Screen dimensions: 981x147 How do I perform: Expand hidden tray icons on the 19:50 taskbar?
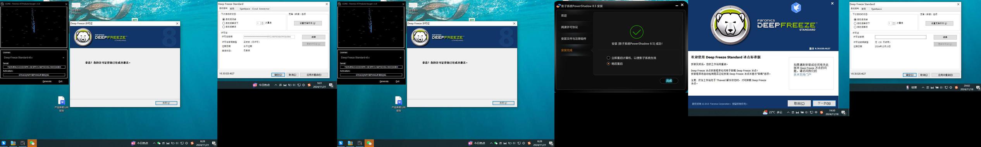pyautogui.click(x=788, y=112)
